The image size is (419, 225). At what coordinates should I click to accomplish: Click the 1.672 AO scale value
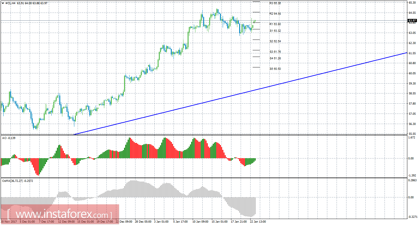(412, 137)
